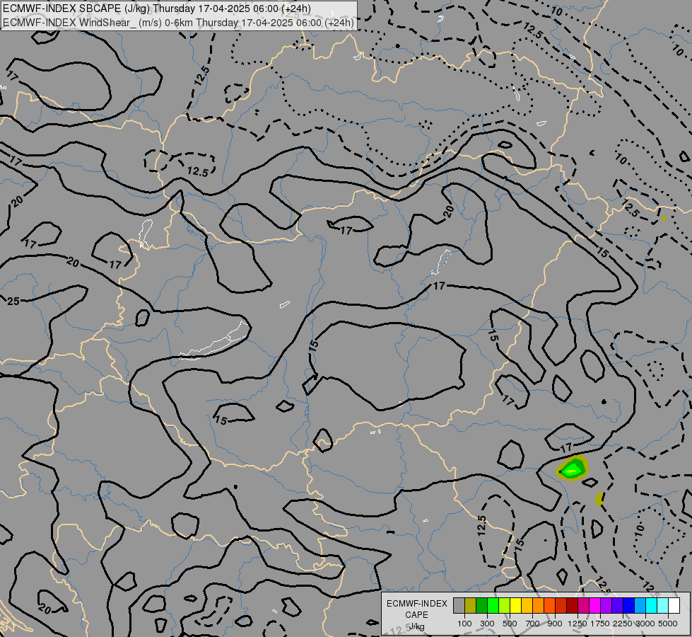Click the pure yellow legend swatch
This screenshot has height=637, width=692.
tap(515, 606)
